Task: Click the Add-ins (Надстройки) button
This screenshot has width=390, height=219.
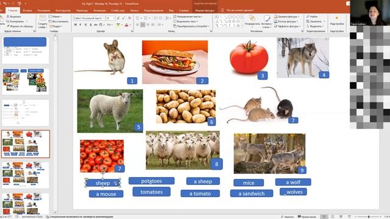Action: point(337,21)
